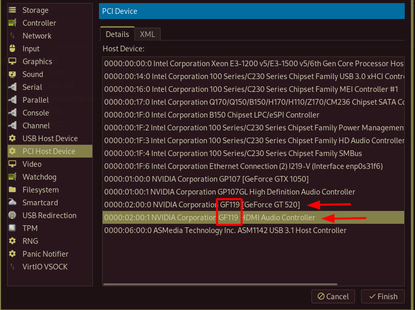Click the Network arrows icon
Screen dimensions: 415x310
[12, 36]
